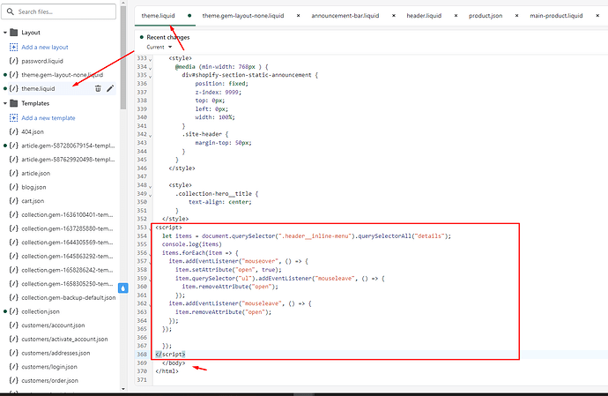The image size is (608, 396).
Task: Open article.gem-587280679154 template
Action: coord(68,146)
